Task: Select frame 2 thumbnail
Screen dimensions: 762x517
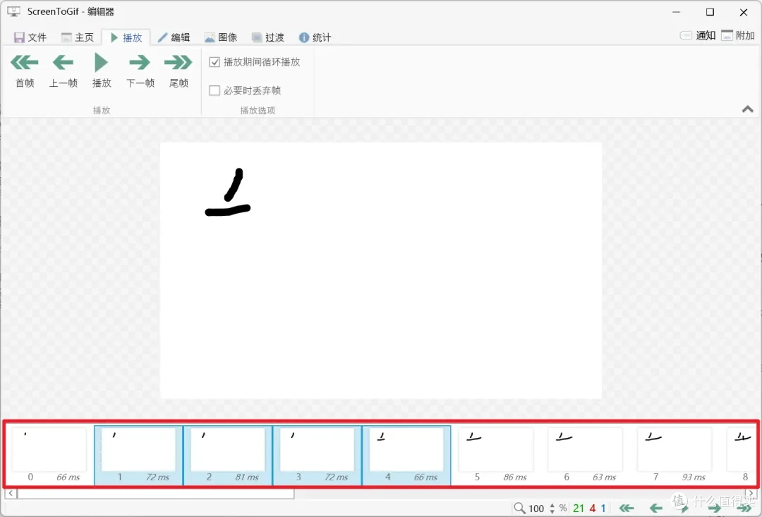Action: pos(228,456)
